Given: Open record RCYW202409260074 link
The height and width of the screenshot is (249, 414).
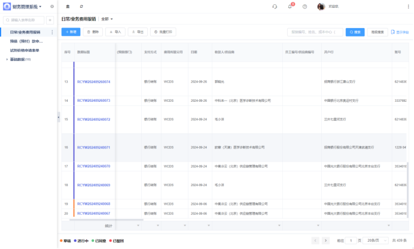Looking at the screenshot, I should [x=93, y=81].
